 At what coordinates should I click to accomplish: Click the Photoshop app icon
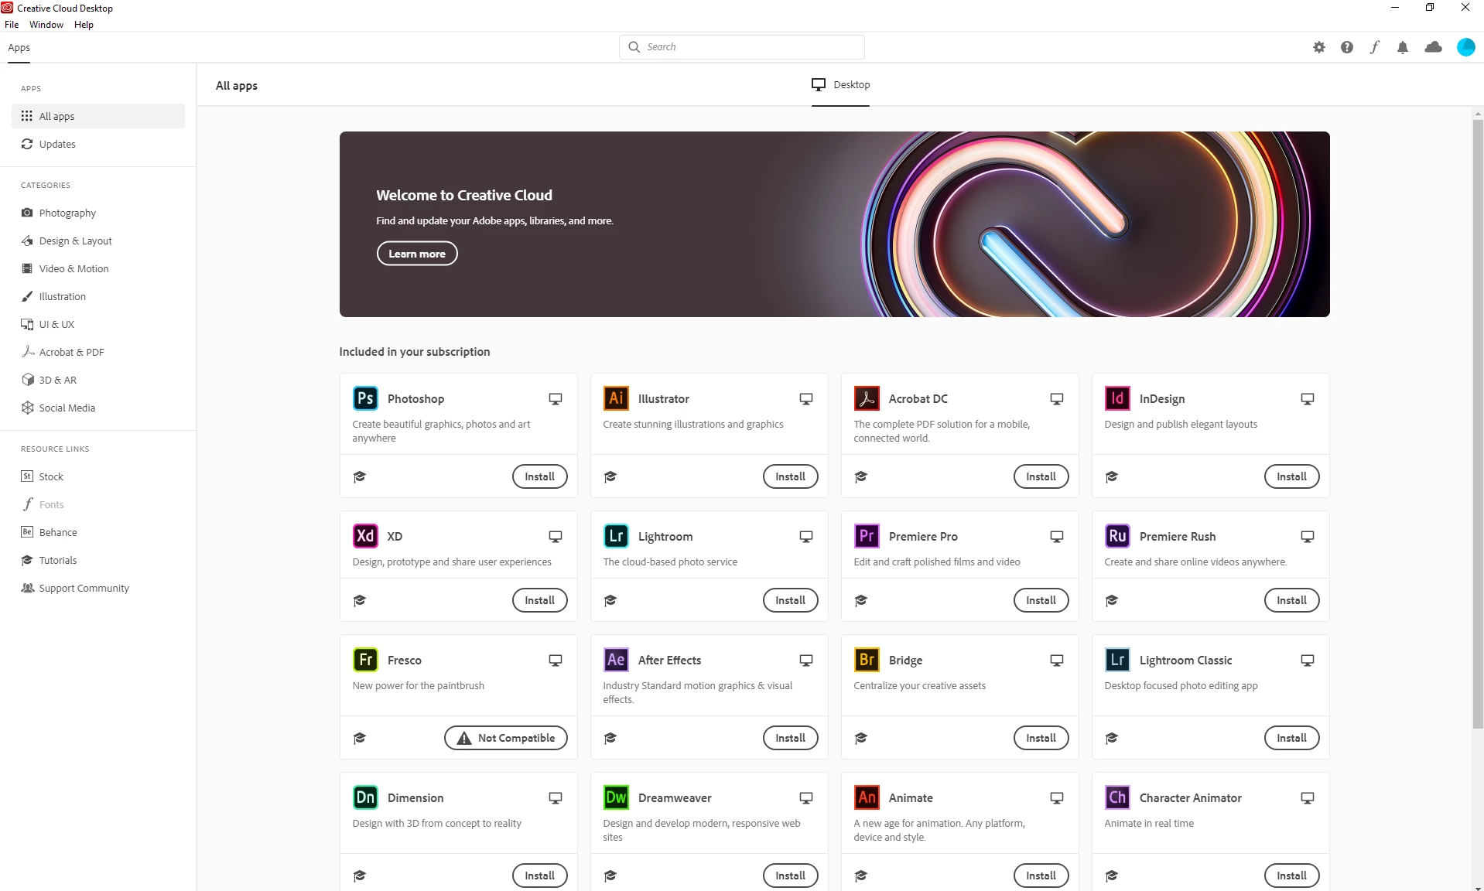(365, 398)
